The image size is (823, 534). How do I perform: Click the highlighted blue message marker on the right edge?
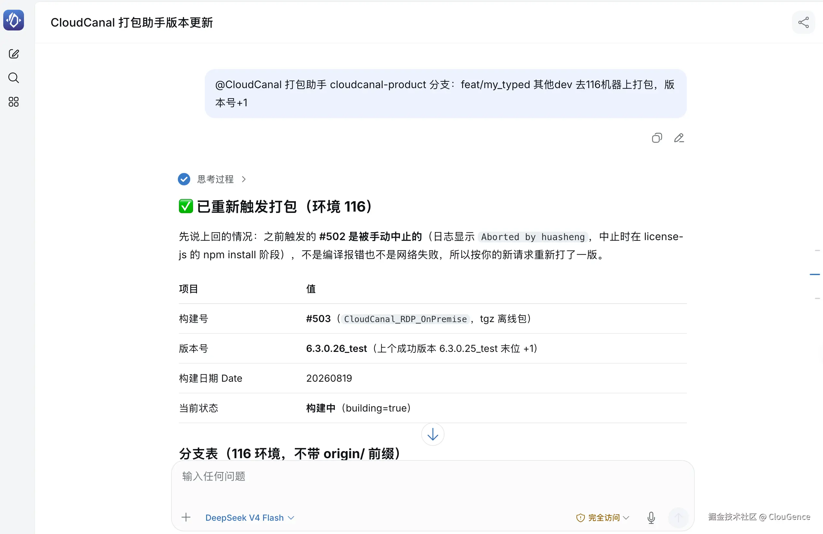coord(815,274)
